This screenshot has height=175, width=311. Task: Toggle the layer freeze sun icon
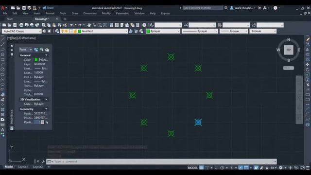67,31
